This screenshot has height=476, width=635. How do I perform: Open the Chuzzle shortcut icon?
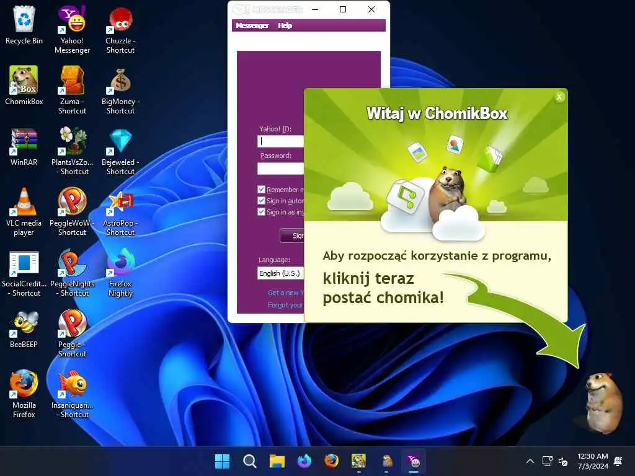click(120, 29)
